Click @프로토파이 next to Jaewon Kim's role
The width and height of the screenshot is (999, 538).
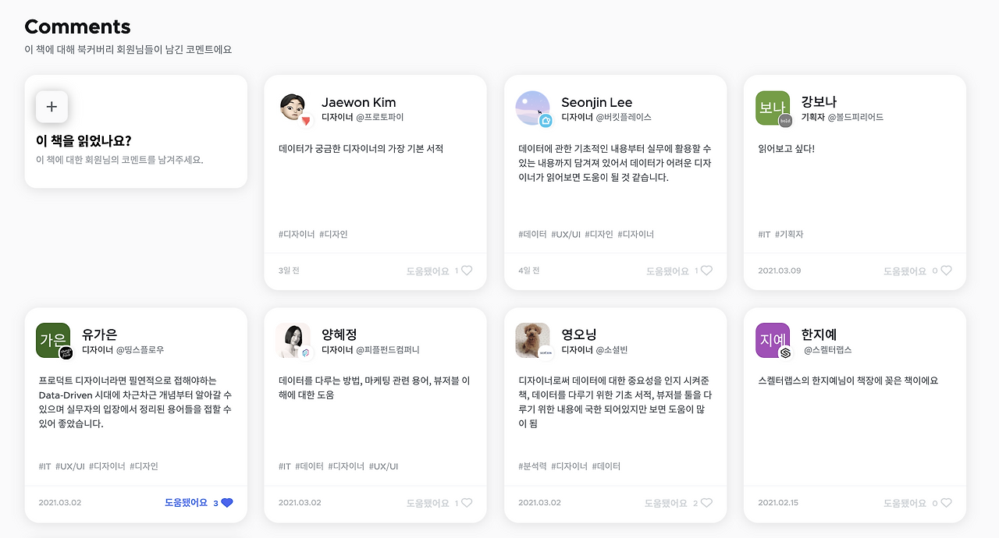click(382, 116)
